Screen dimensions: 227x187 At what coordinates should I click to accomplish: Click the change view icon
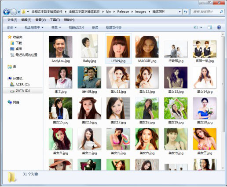196,27
